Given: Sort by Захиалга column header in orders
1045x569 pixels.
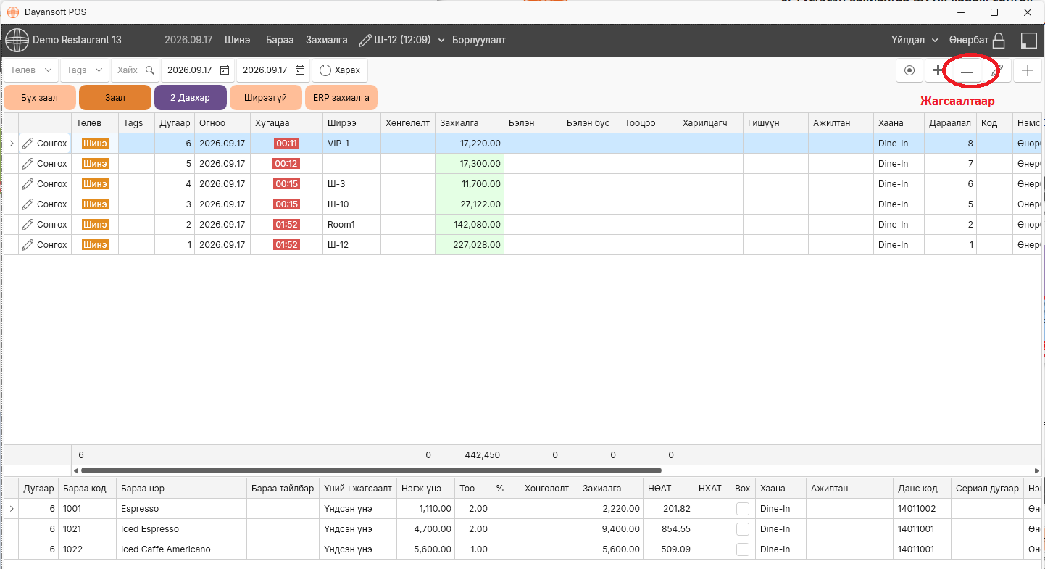Looking at the screenshot, I should 470,123.
